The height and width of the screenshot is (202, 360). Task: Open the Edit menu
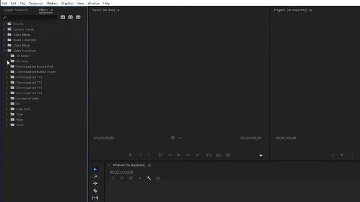coord(13,3)
